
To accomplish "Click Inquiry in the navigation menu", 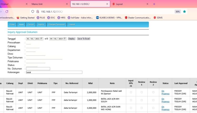I will coord(41,24).
